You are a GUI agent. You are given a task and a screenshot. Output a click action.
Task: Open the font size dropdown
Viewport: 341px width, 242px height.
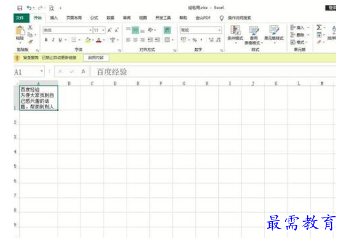coord(103,30)
